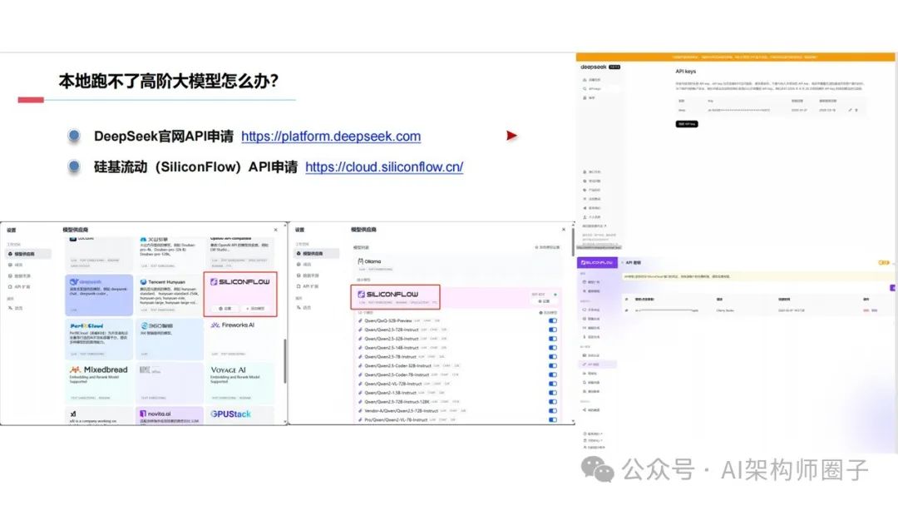Toggle the Qwen/QwQ-32B-Preview model switch

pyautogui.click(x=553, y=321)
